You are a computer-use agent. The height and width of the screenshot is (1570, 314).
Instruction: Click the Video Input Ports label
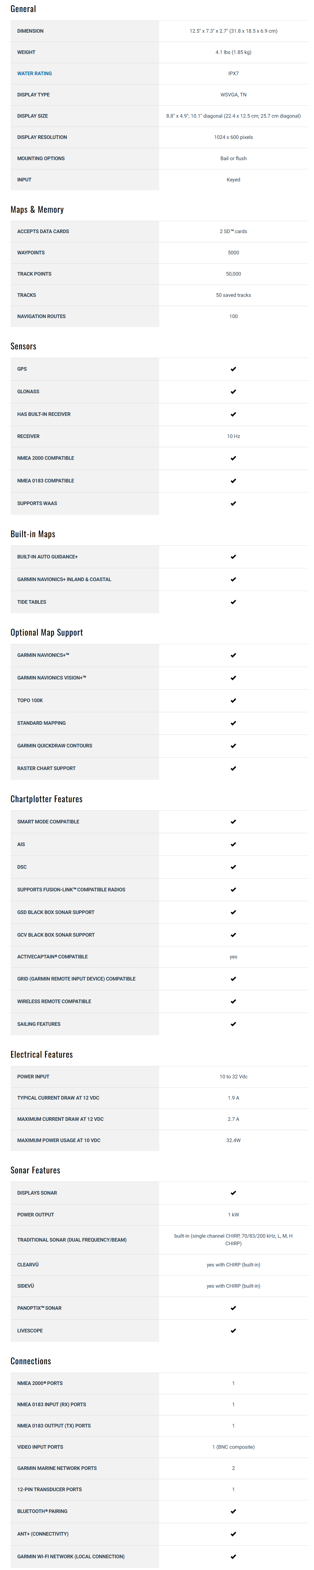(x=40, y=1447)
